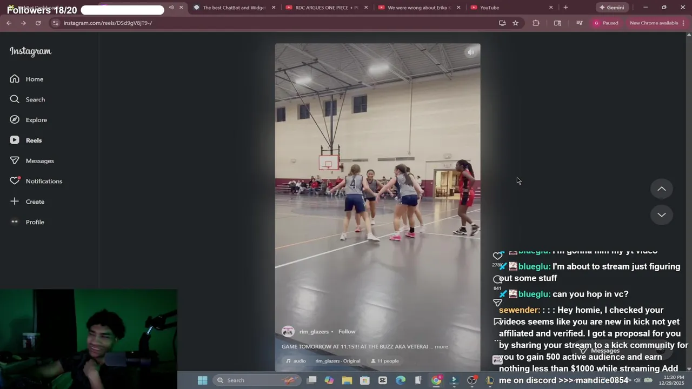Click the rim_glazers profile avatar

(288, 332)
